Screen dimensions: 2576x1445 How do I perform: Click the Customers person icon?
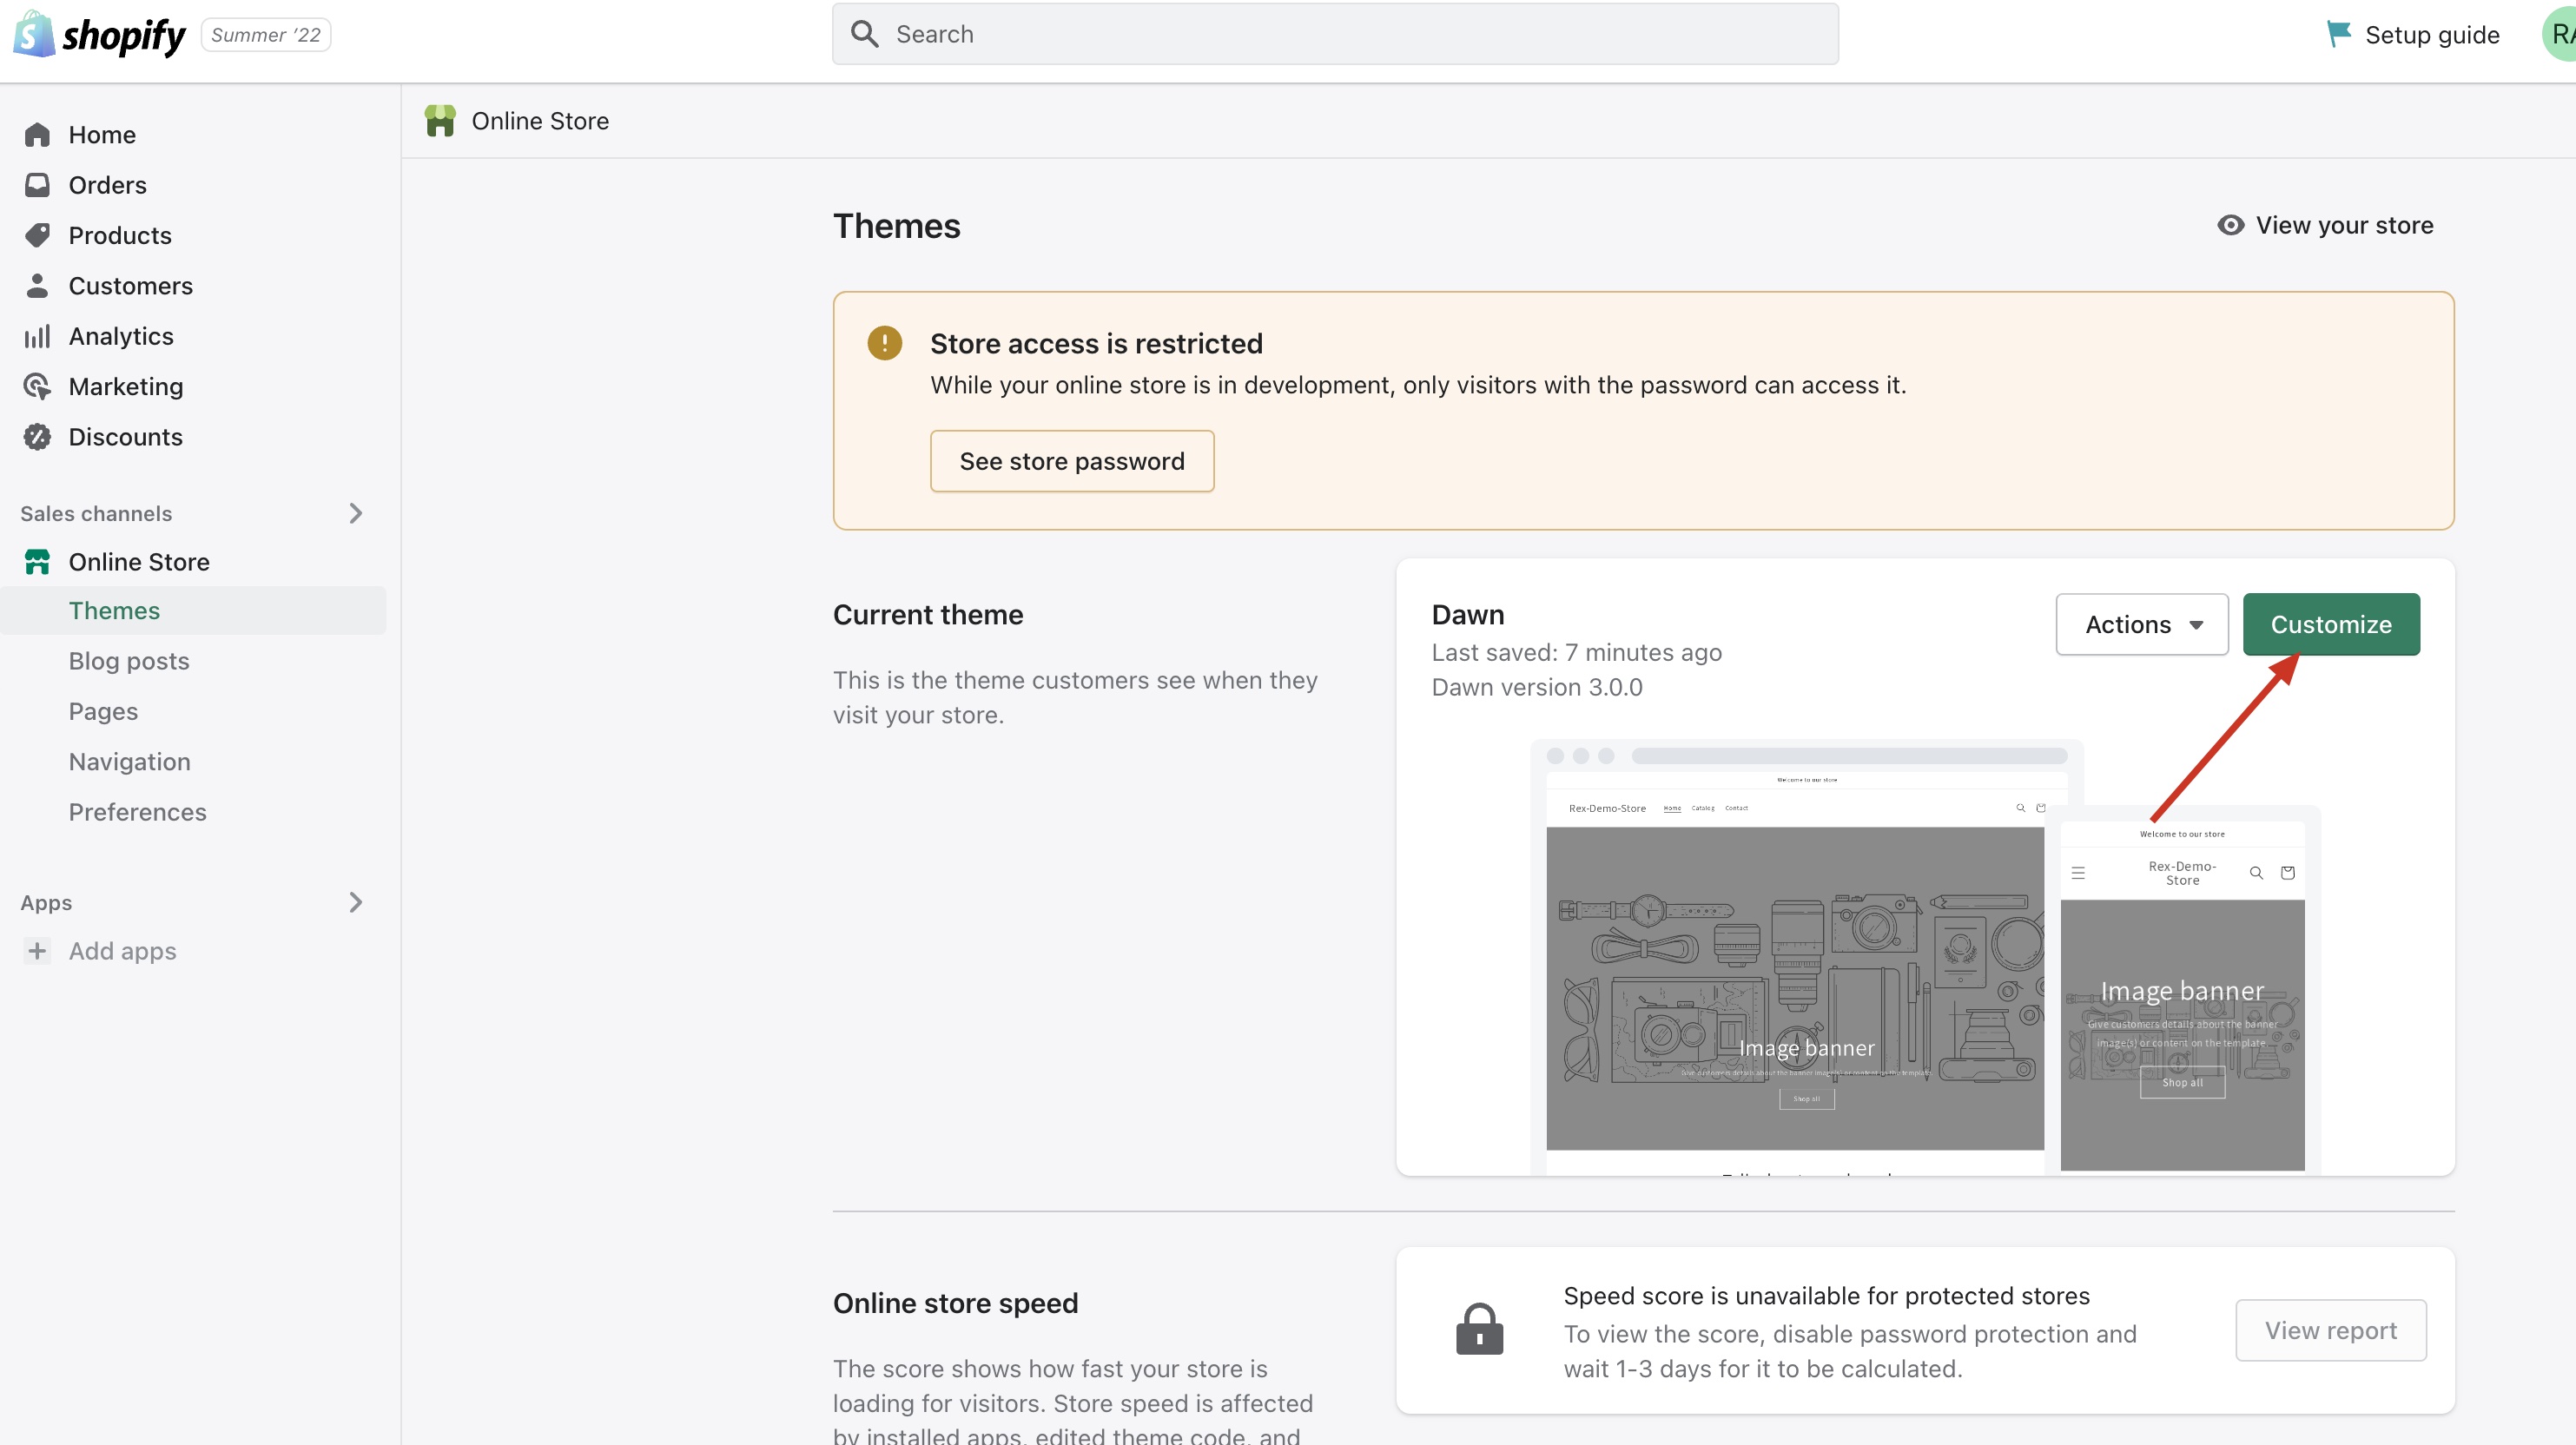coord(37,286)
